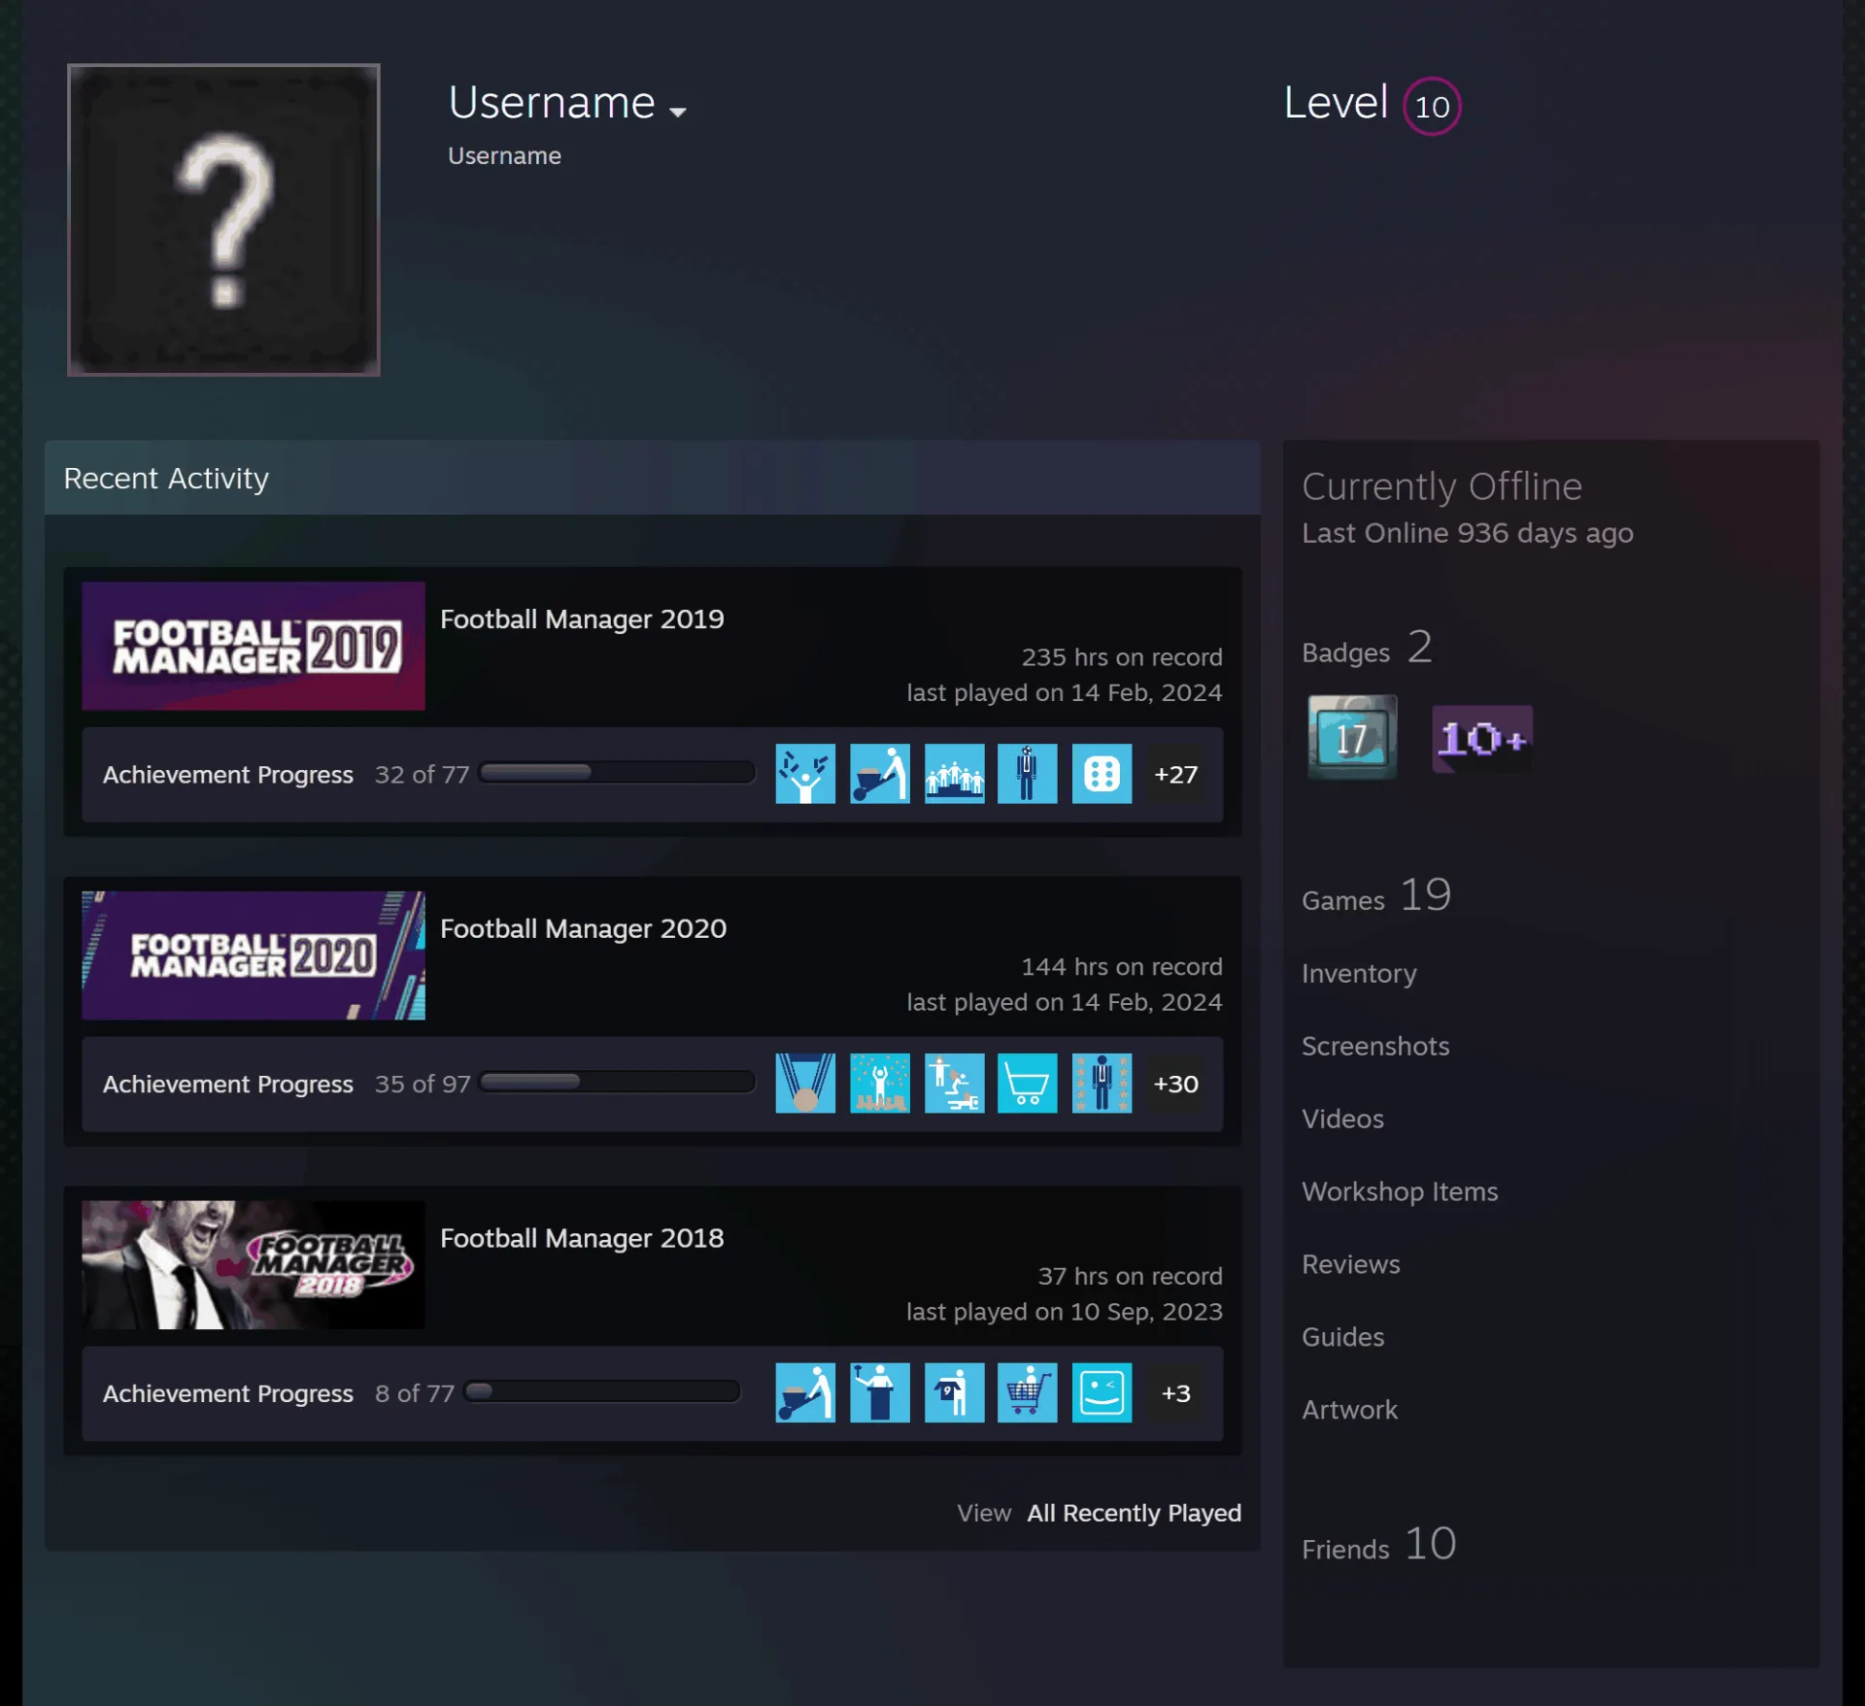Open the Football Manager 2020 title link
This screenshot has width=1865, height=1706.
pos(583,928)
